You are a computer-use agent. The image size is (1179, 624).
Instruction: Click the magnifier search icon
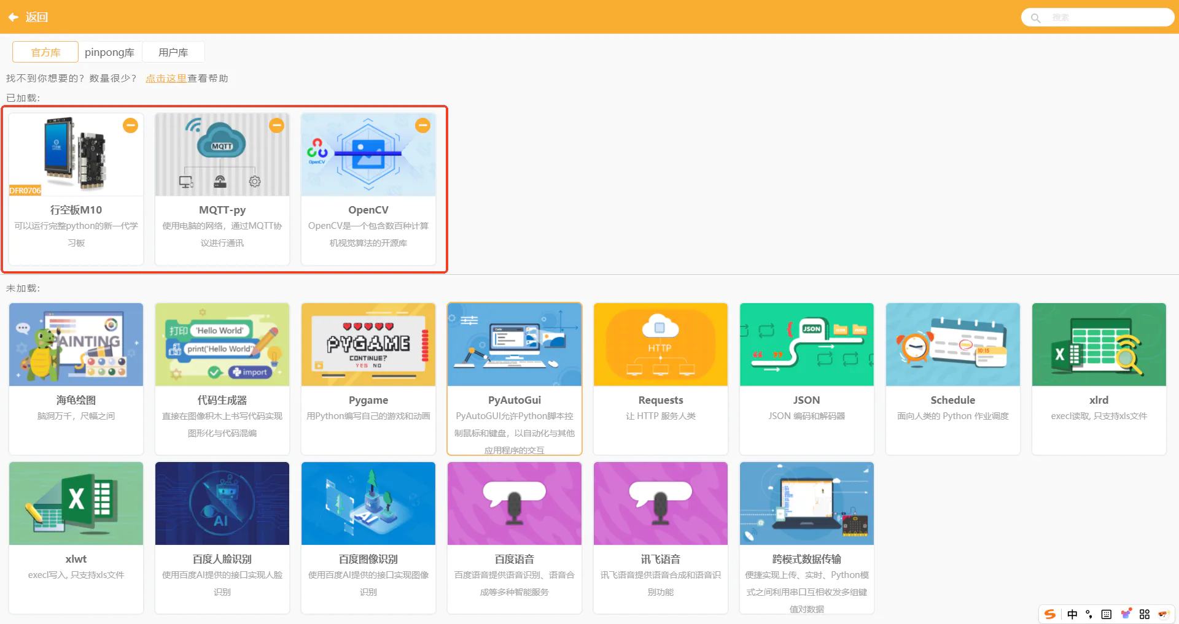tap(1035, 18)
